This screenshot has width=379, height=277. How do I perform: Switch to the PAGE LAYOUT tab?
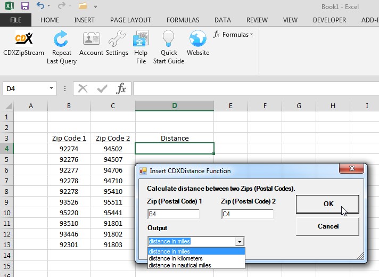tap(130, 20)
